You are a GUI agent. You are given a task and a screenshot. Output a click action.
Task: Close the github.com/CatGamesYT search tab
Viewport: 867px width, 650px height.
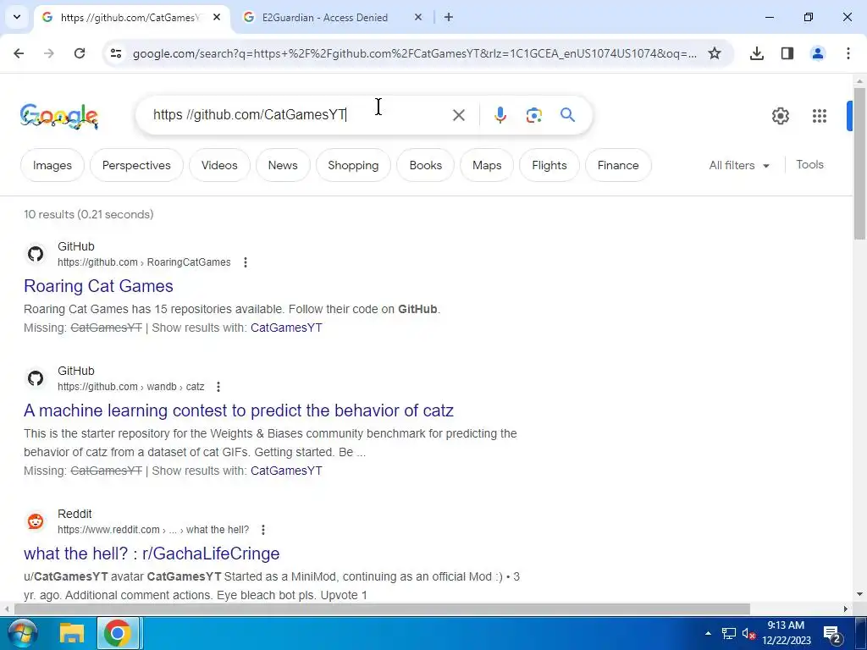[217, 17]
